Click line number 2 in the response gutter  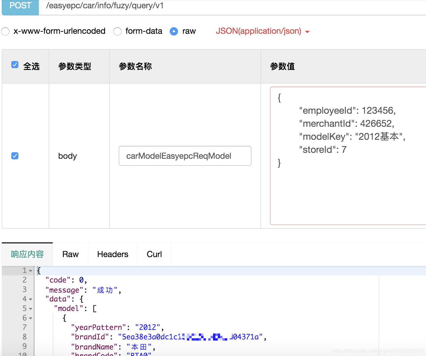click(x=25, y=280)
